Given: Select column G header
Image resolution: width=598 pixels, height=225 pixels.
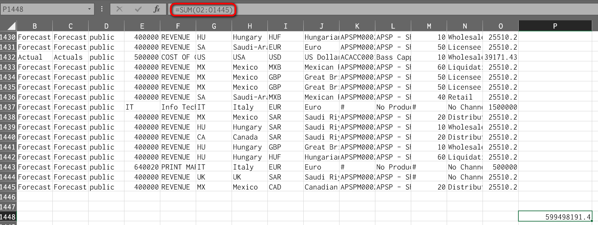Looking at the screenshot, I should coord(214,26).
